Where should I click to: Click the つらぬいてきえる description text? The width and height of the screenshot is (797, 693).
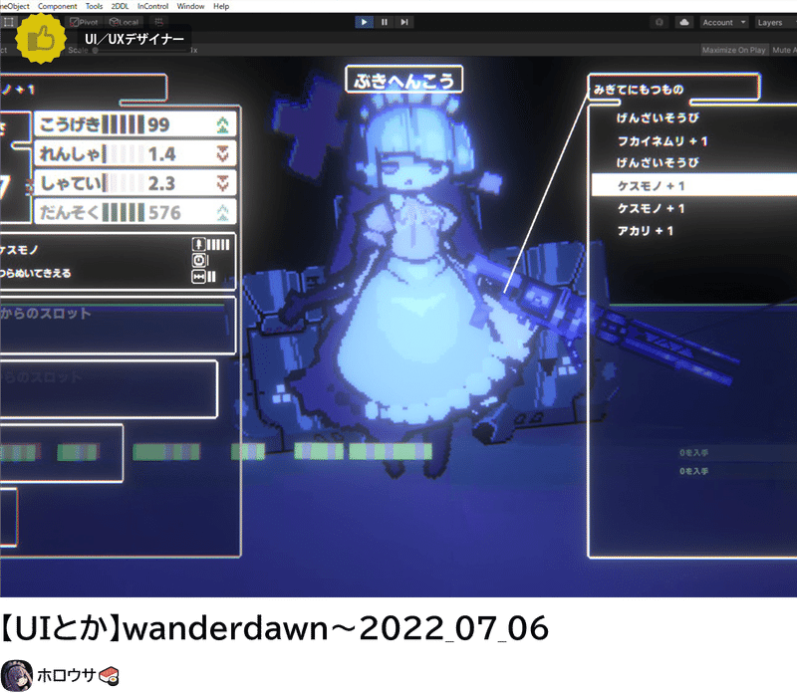pyautogui.click(x=36, y=274)
